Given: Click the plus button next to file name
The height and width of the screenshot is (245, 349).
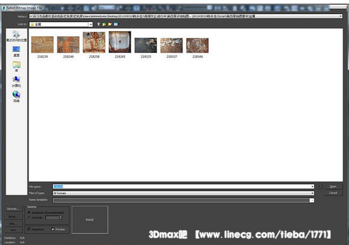Looking at the screenshot, I should click(x=319, y=187).
